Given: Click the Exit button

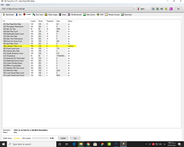Looking at the screenshot, I should tap(178, 9).
